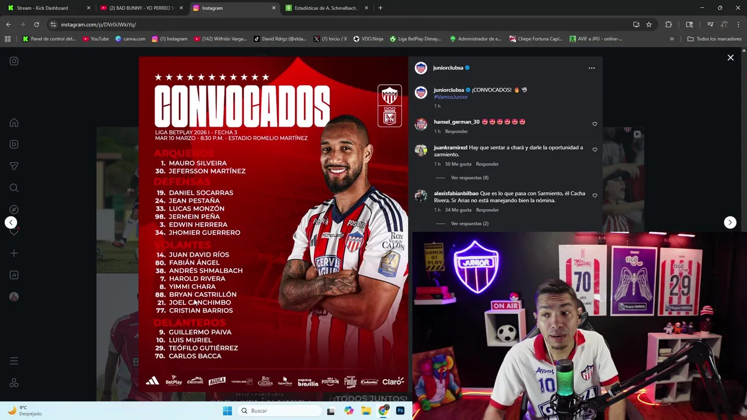Viewport: 747px width, 420px height.
Task: Open juankramirez1's profile name
Action: coord(451,148)
